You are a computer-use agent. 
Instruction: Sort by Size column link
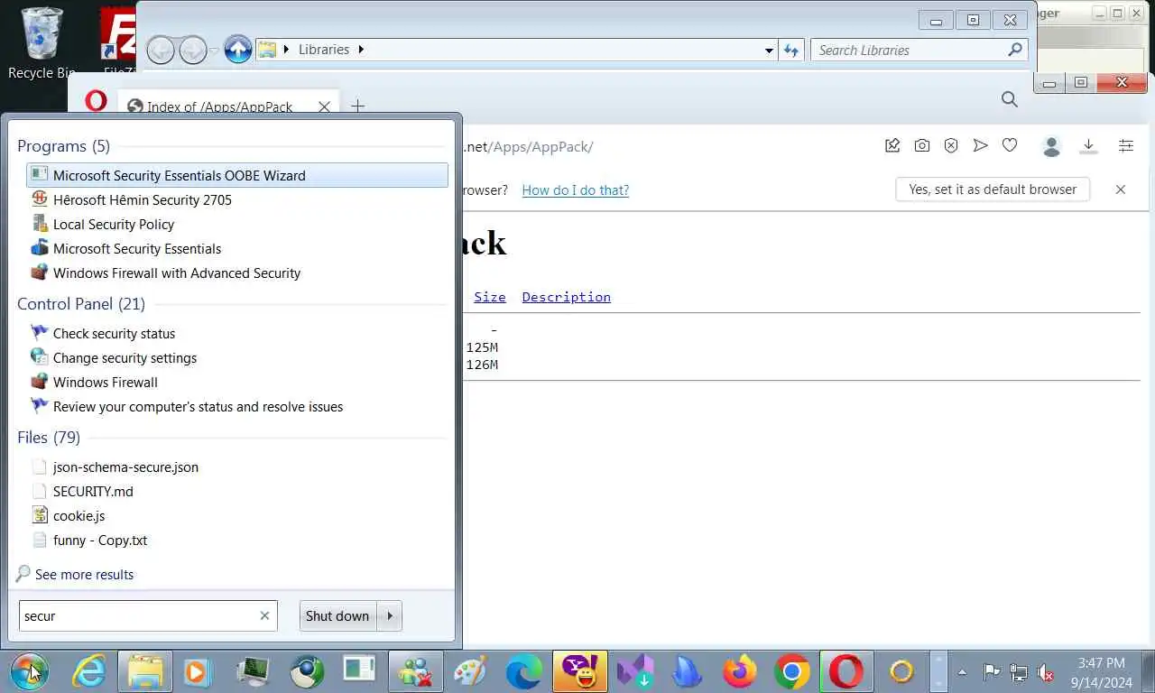click(x=490, y=297)
